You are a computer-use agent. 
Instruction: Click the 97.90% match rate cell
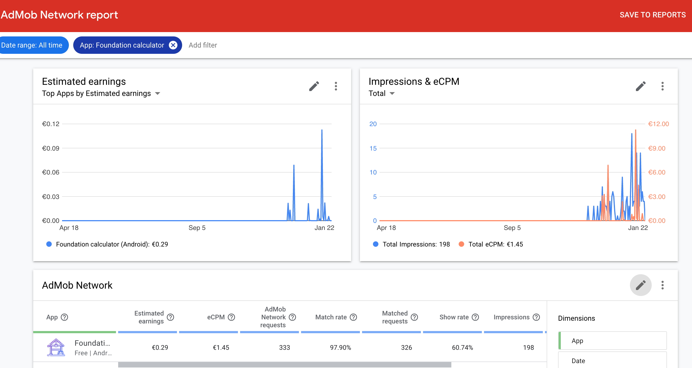click(340, 348)
